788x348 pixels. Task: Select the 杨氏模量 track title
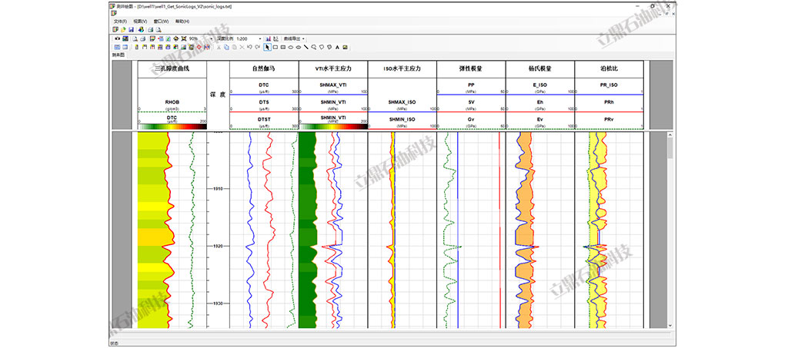540,68
